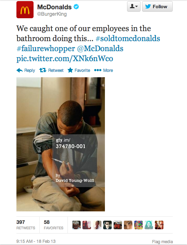This screenshot has height=245, width=187.
Task: Click the Retweet icon
Action: point(42,70)
